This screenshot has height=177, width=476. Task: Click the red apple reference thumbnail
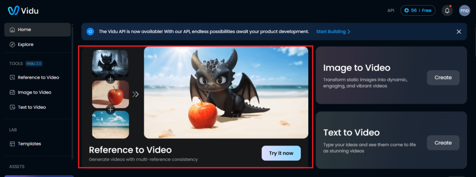click(x=111, y=95)
